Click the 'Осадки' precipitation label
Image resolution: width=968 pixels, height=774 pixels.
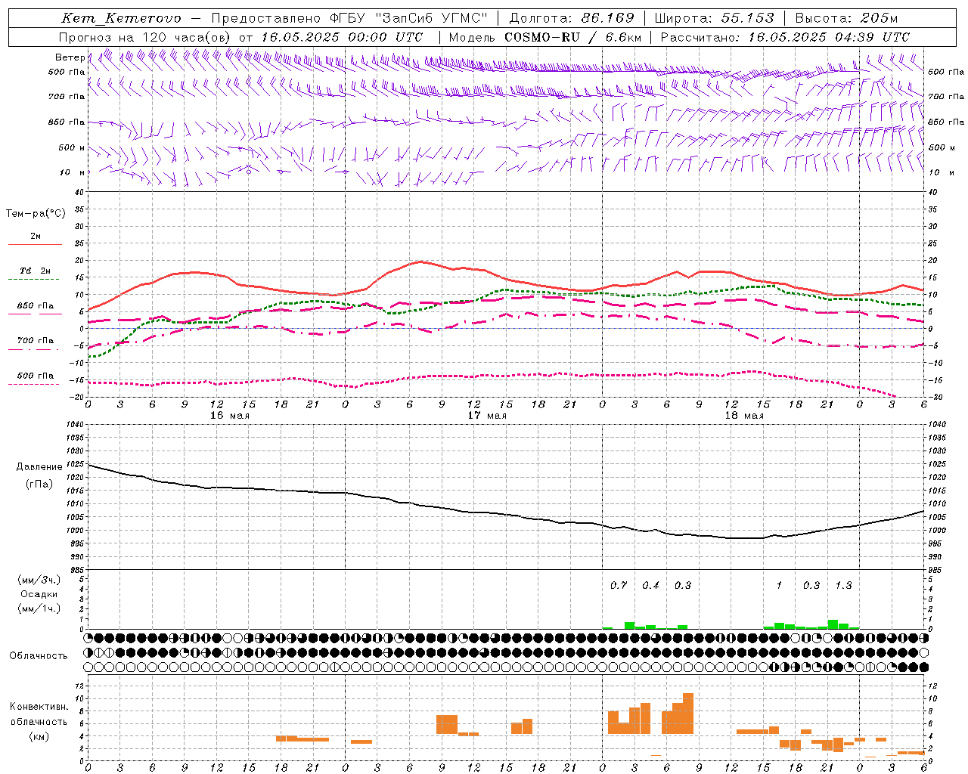39,594
